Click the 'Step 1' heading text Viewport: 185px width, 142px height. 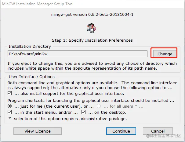point(92,40)
